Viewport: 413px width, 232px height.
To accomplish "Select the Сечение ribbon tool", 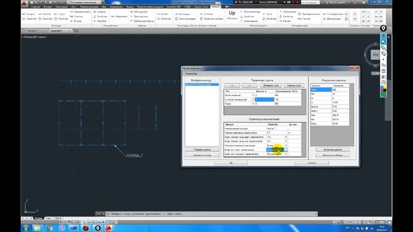I will (x=206, y=14).
